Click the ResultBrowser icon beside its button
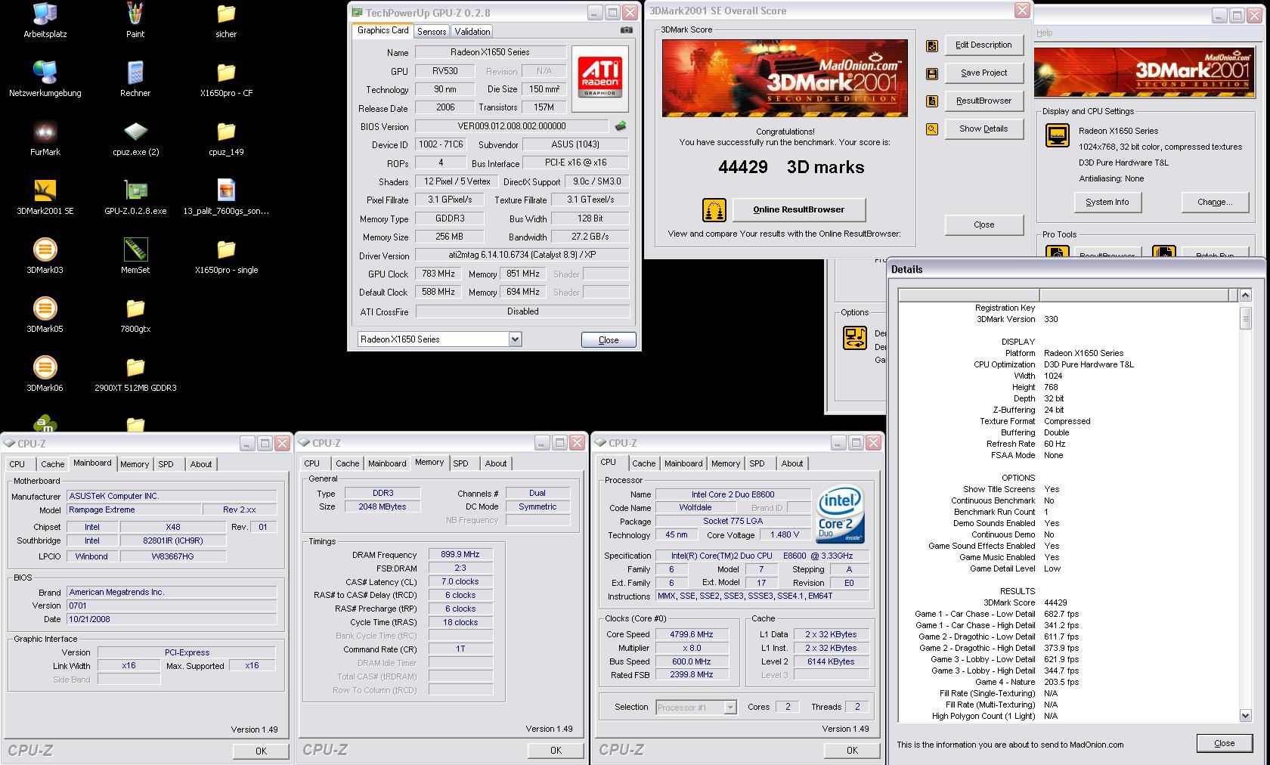The width and height of the screenshot is (1270, 765). pyautogui.click(x=932, y=101)
